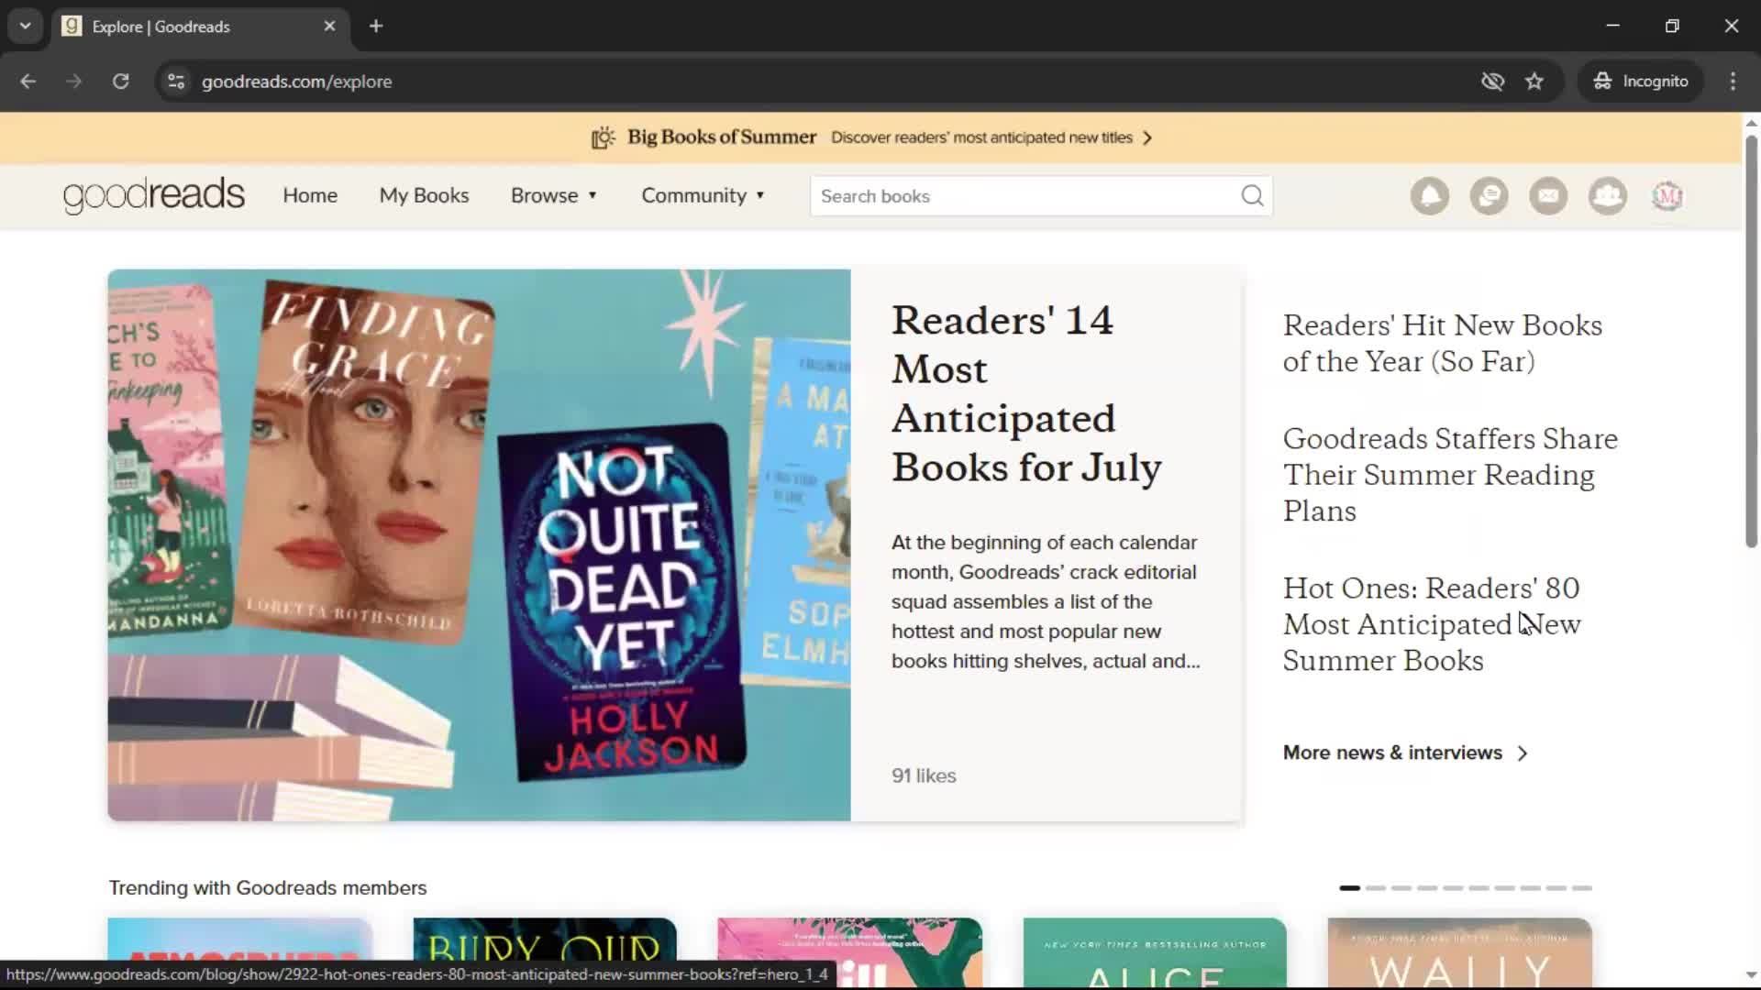The image size is (1761, 990).
Task: Expand the Community dropdown menu
Action: [x=703, y=196]
